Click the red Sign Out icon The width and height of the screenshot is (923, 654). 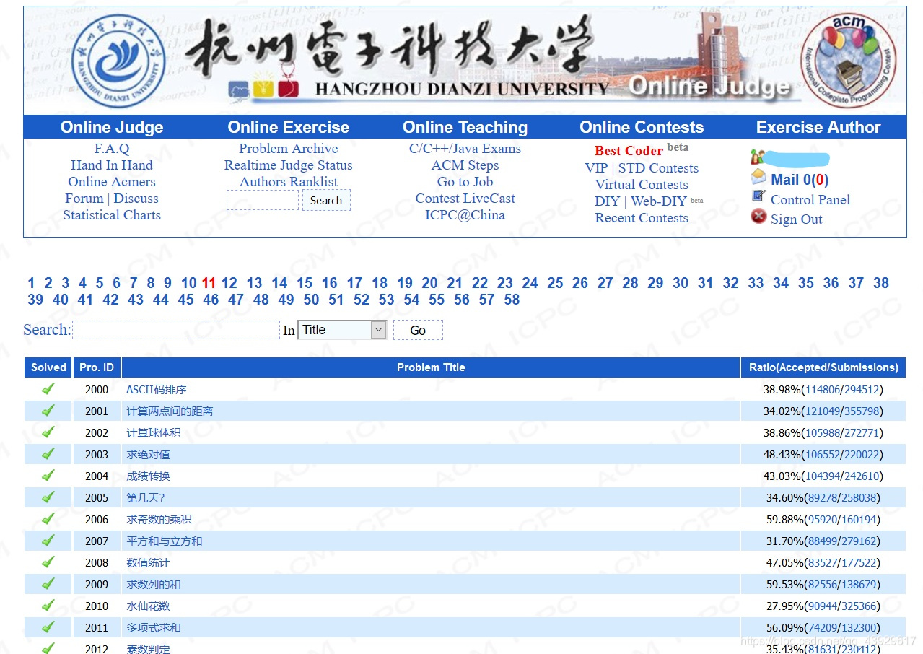[x=758, y=216]
